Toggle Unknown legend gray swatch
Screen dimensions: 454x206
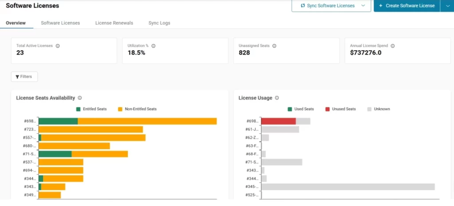(369, 109)
